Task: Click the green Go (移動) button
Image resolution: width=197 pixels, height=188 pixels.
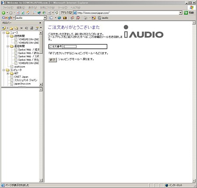Action: (189, 13)
